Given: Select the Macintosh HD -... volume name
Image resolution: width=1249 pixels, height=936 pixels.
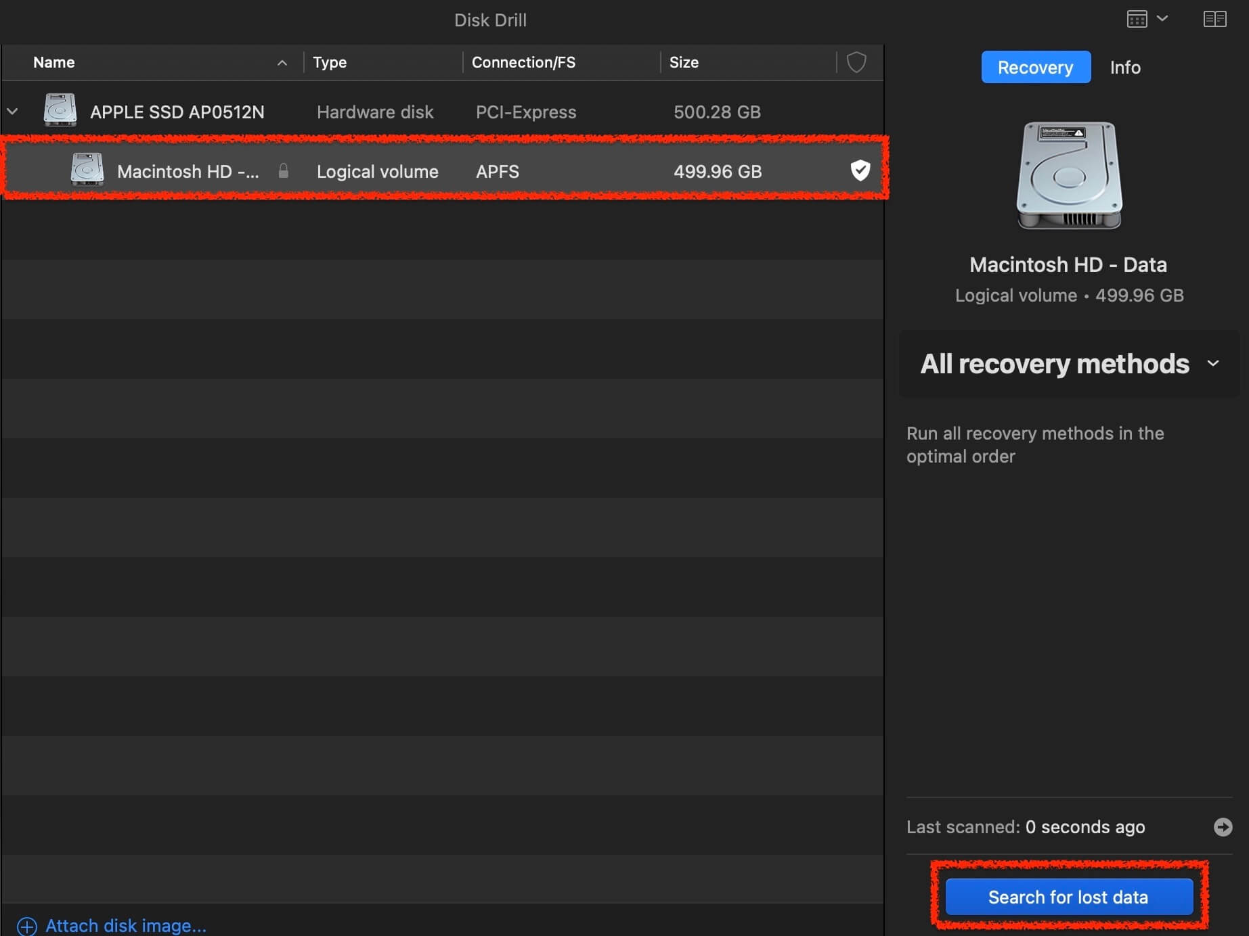Looking at the screenshot, I should (188, 172).
